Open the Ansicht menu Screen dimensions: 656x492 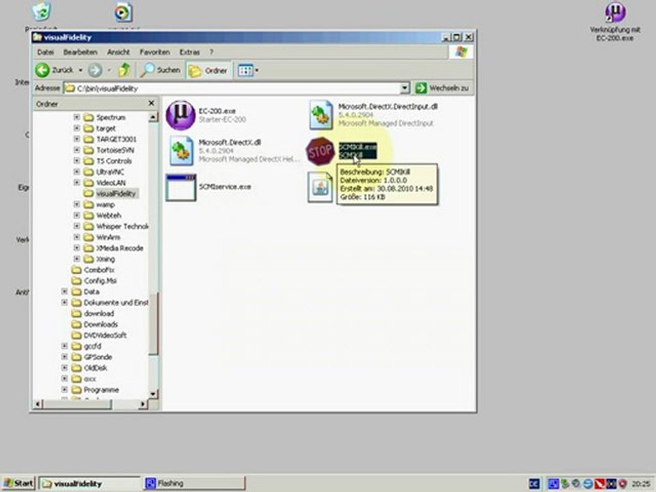pyautogui.click(x=118, y=53)
